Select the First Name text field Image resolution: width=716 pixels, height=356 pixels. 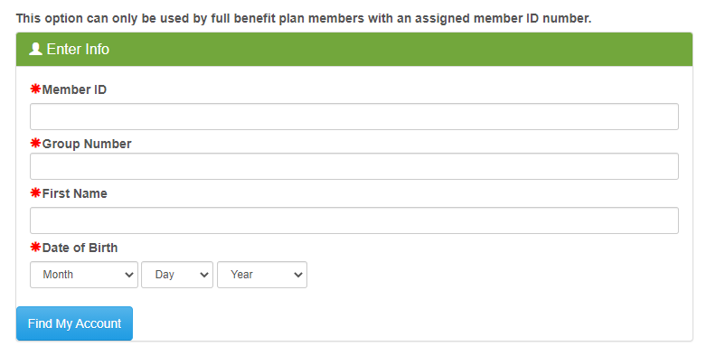pyautogui.click(x=354, y=220)
